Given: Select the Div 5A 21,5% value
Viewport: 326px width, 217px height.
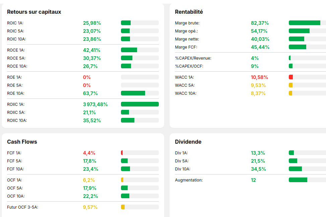Looking at the screenshot, I should click(258, 161).
